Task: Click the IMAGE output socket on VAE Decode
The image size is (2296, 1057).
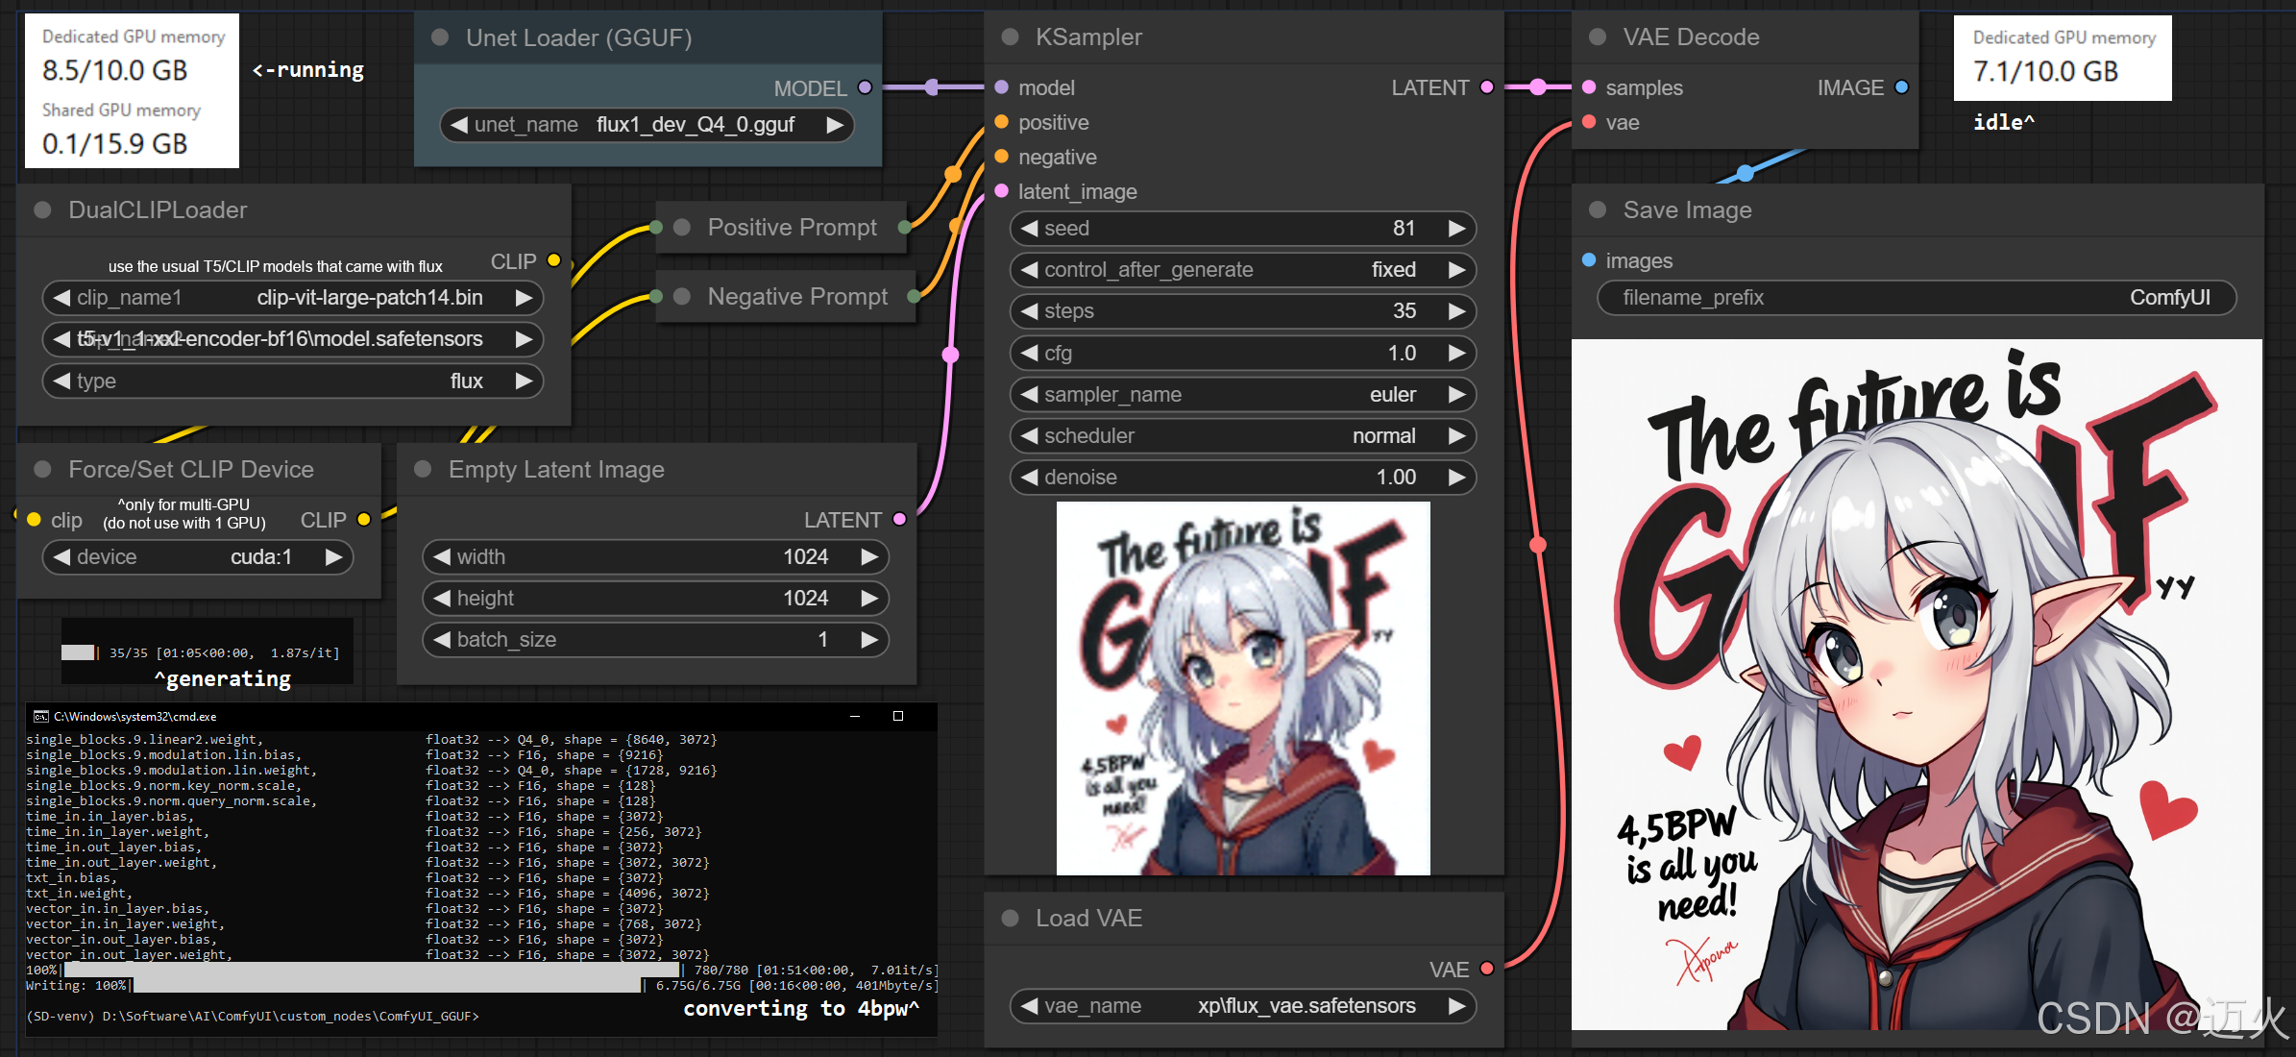Action: pyautogui.click(x=1901, y=87)
